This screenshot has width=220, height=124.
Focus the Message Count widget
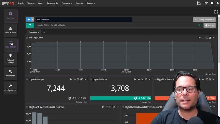[203, 38]
